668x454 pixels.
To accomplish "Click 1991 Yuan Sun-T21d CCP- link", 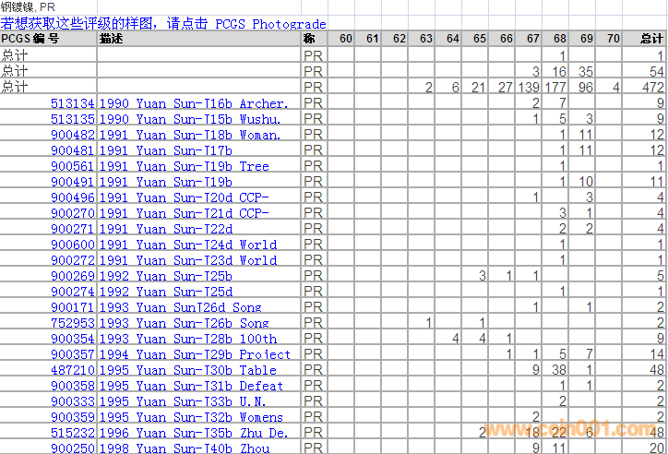I will coord(184,213).
